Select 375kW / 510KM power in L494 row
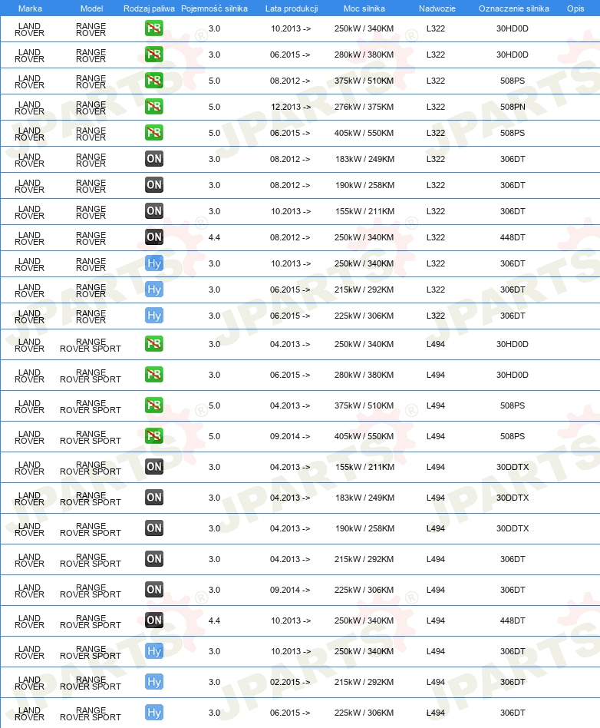 pos(364,405)
